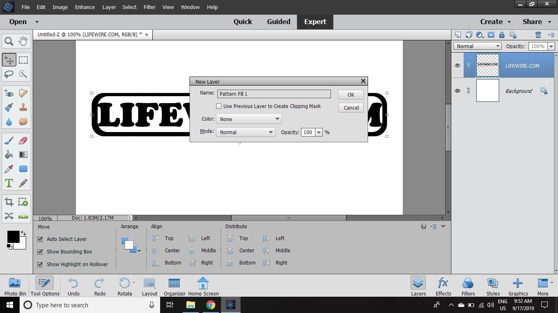
Task: Switch to Quick mode tab
Action: [243, 22]
